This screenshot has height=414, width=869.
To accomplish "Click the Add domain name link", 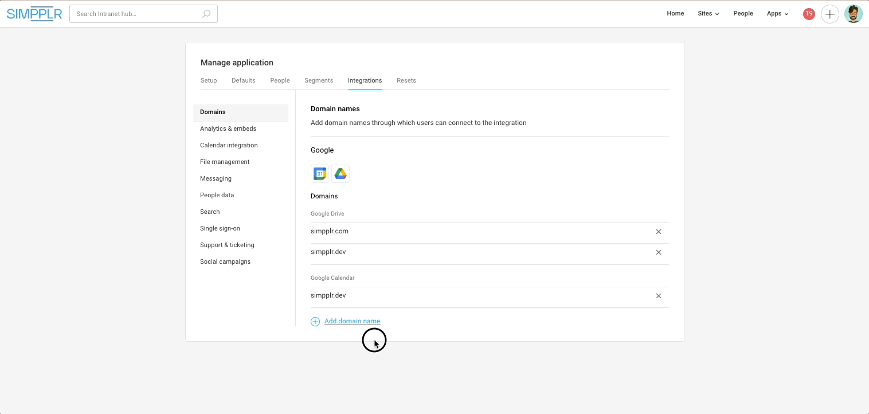I will 352,321.
